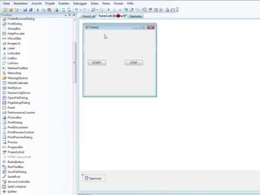This screenshot has height=195, width=260.
Task: Choose the NumericUpDown control
Action: [19, 93]
